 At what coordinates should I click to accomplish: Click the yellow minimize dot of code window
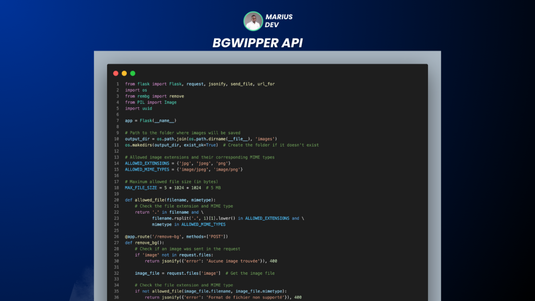point(124,73)
